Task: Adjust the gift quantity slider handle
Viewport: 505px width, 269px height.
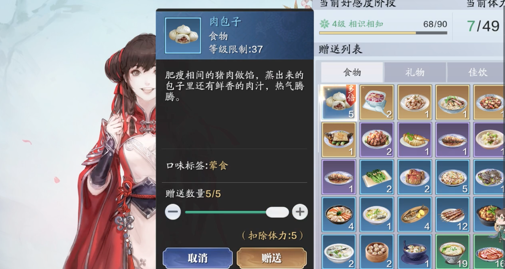Action: pos(277,212)
